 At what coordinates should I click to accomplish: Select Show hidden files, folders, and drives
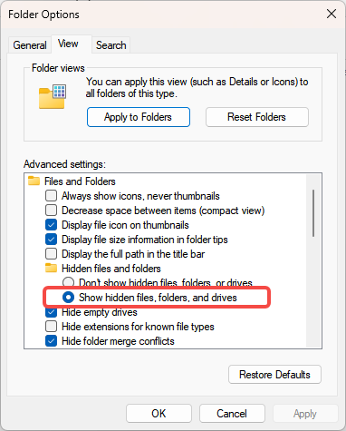pos(68,298)
